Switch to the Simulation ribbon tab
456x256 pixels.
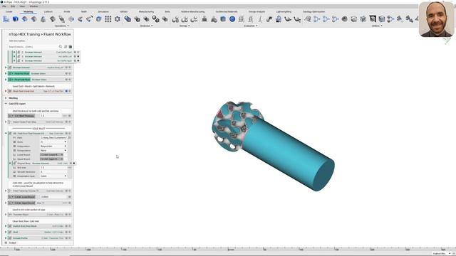[x=103, y=11]
